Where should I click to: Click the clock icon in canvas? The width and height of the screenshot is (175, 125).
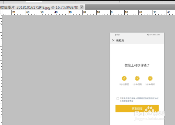137,78
